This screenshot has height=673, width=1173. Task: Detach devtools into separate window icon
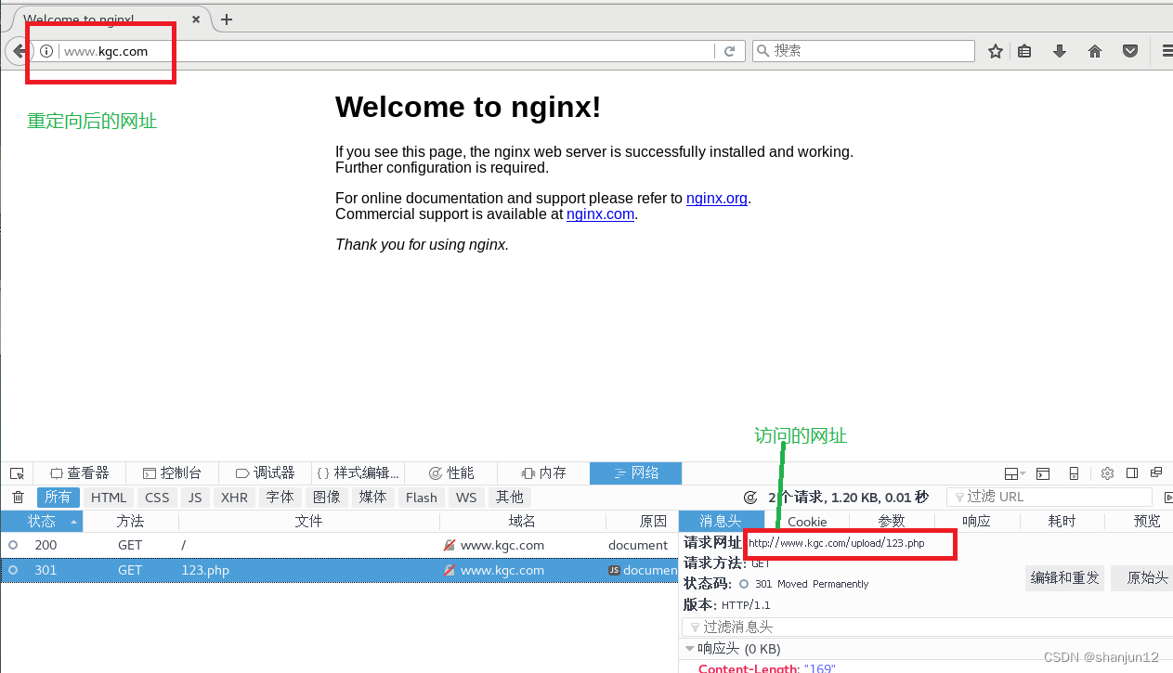pyautogui.click(x=1156, y=473)
